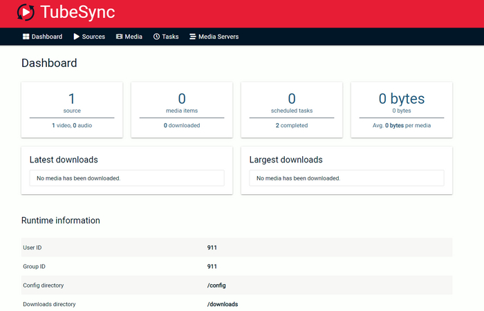Click the Sources play triangle icon

point(77,37)
